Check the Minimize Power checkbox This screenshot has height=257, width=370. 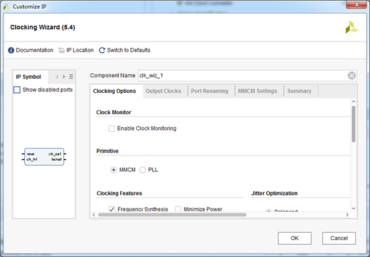pyautogui.click(x=178, y=209)
